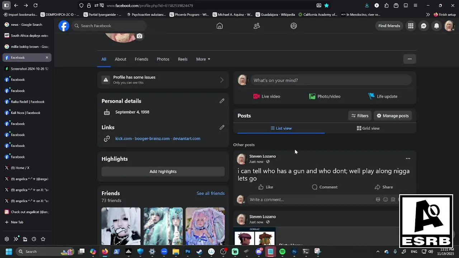The image size is (459, 258).
Task: Open the Reels profile tab
Action: click(183, 59)
